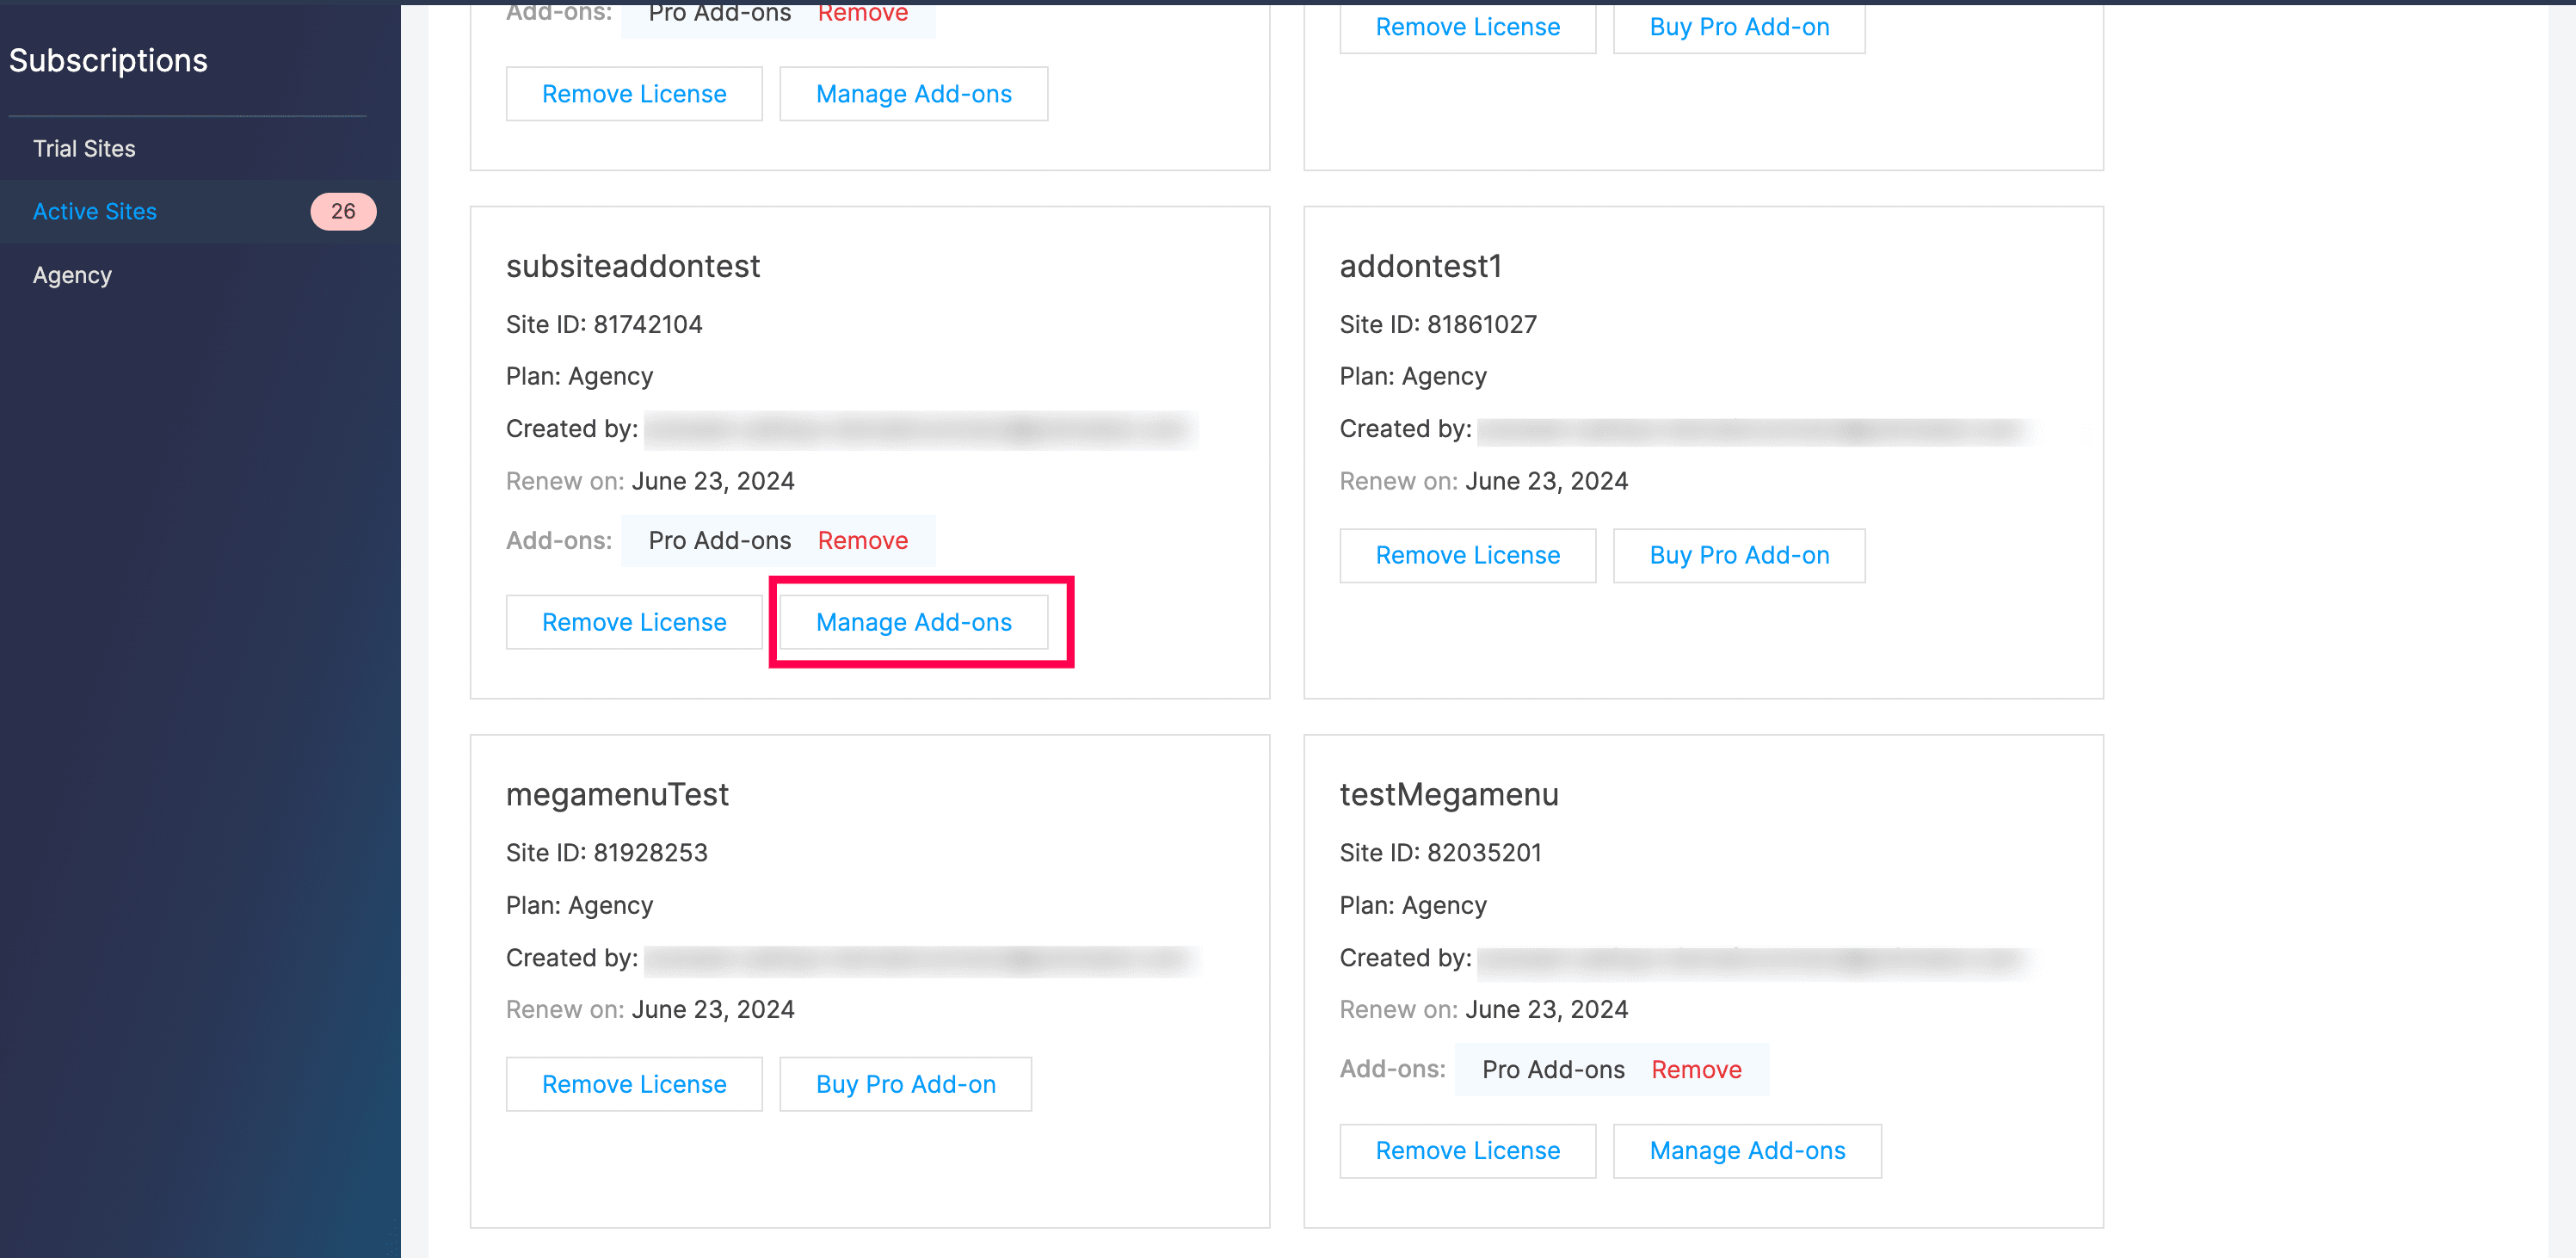Click the testMegamenu site title
Screen dimensions: 2576x1258
[x=1448, y=794]
